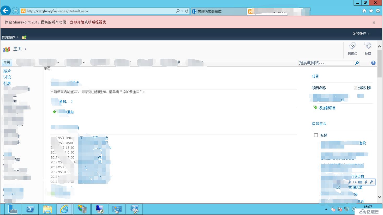
Task: Dismiss the SharePoint 2013 notification bar
Action: pos(374,22)
